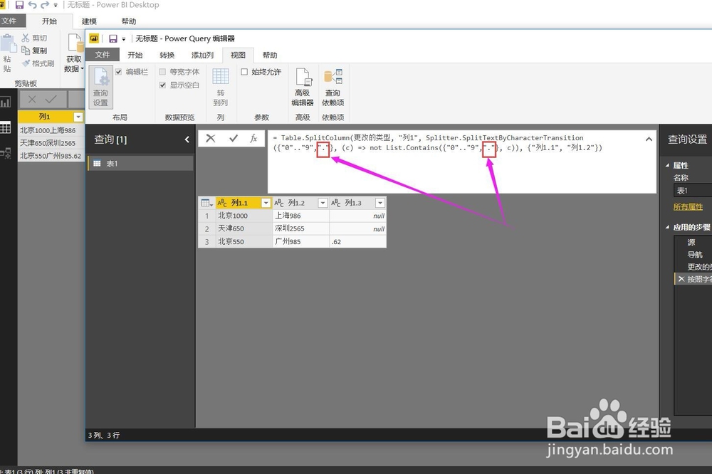The image size is (712, 474).
Task: Open quick access toolbar dropdown in Power Query
Action: tap(123, 39)
